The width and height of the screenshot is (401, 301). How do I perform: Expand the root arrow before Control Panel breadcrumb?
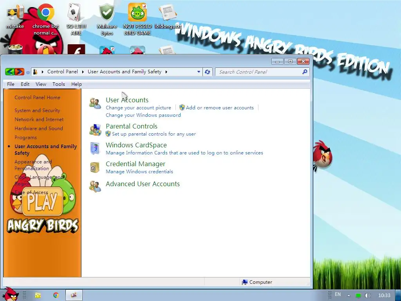(x=42, y=72)
